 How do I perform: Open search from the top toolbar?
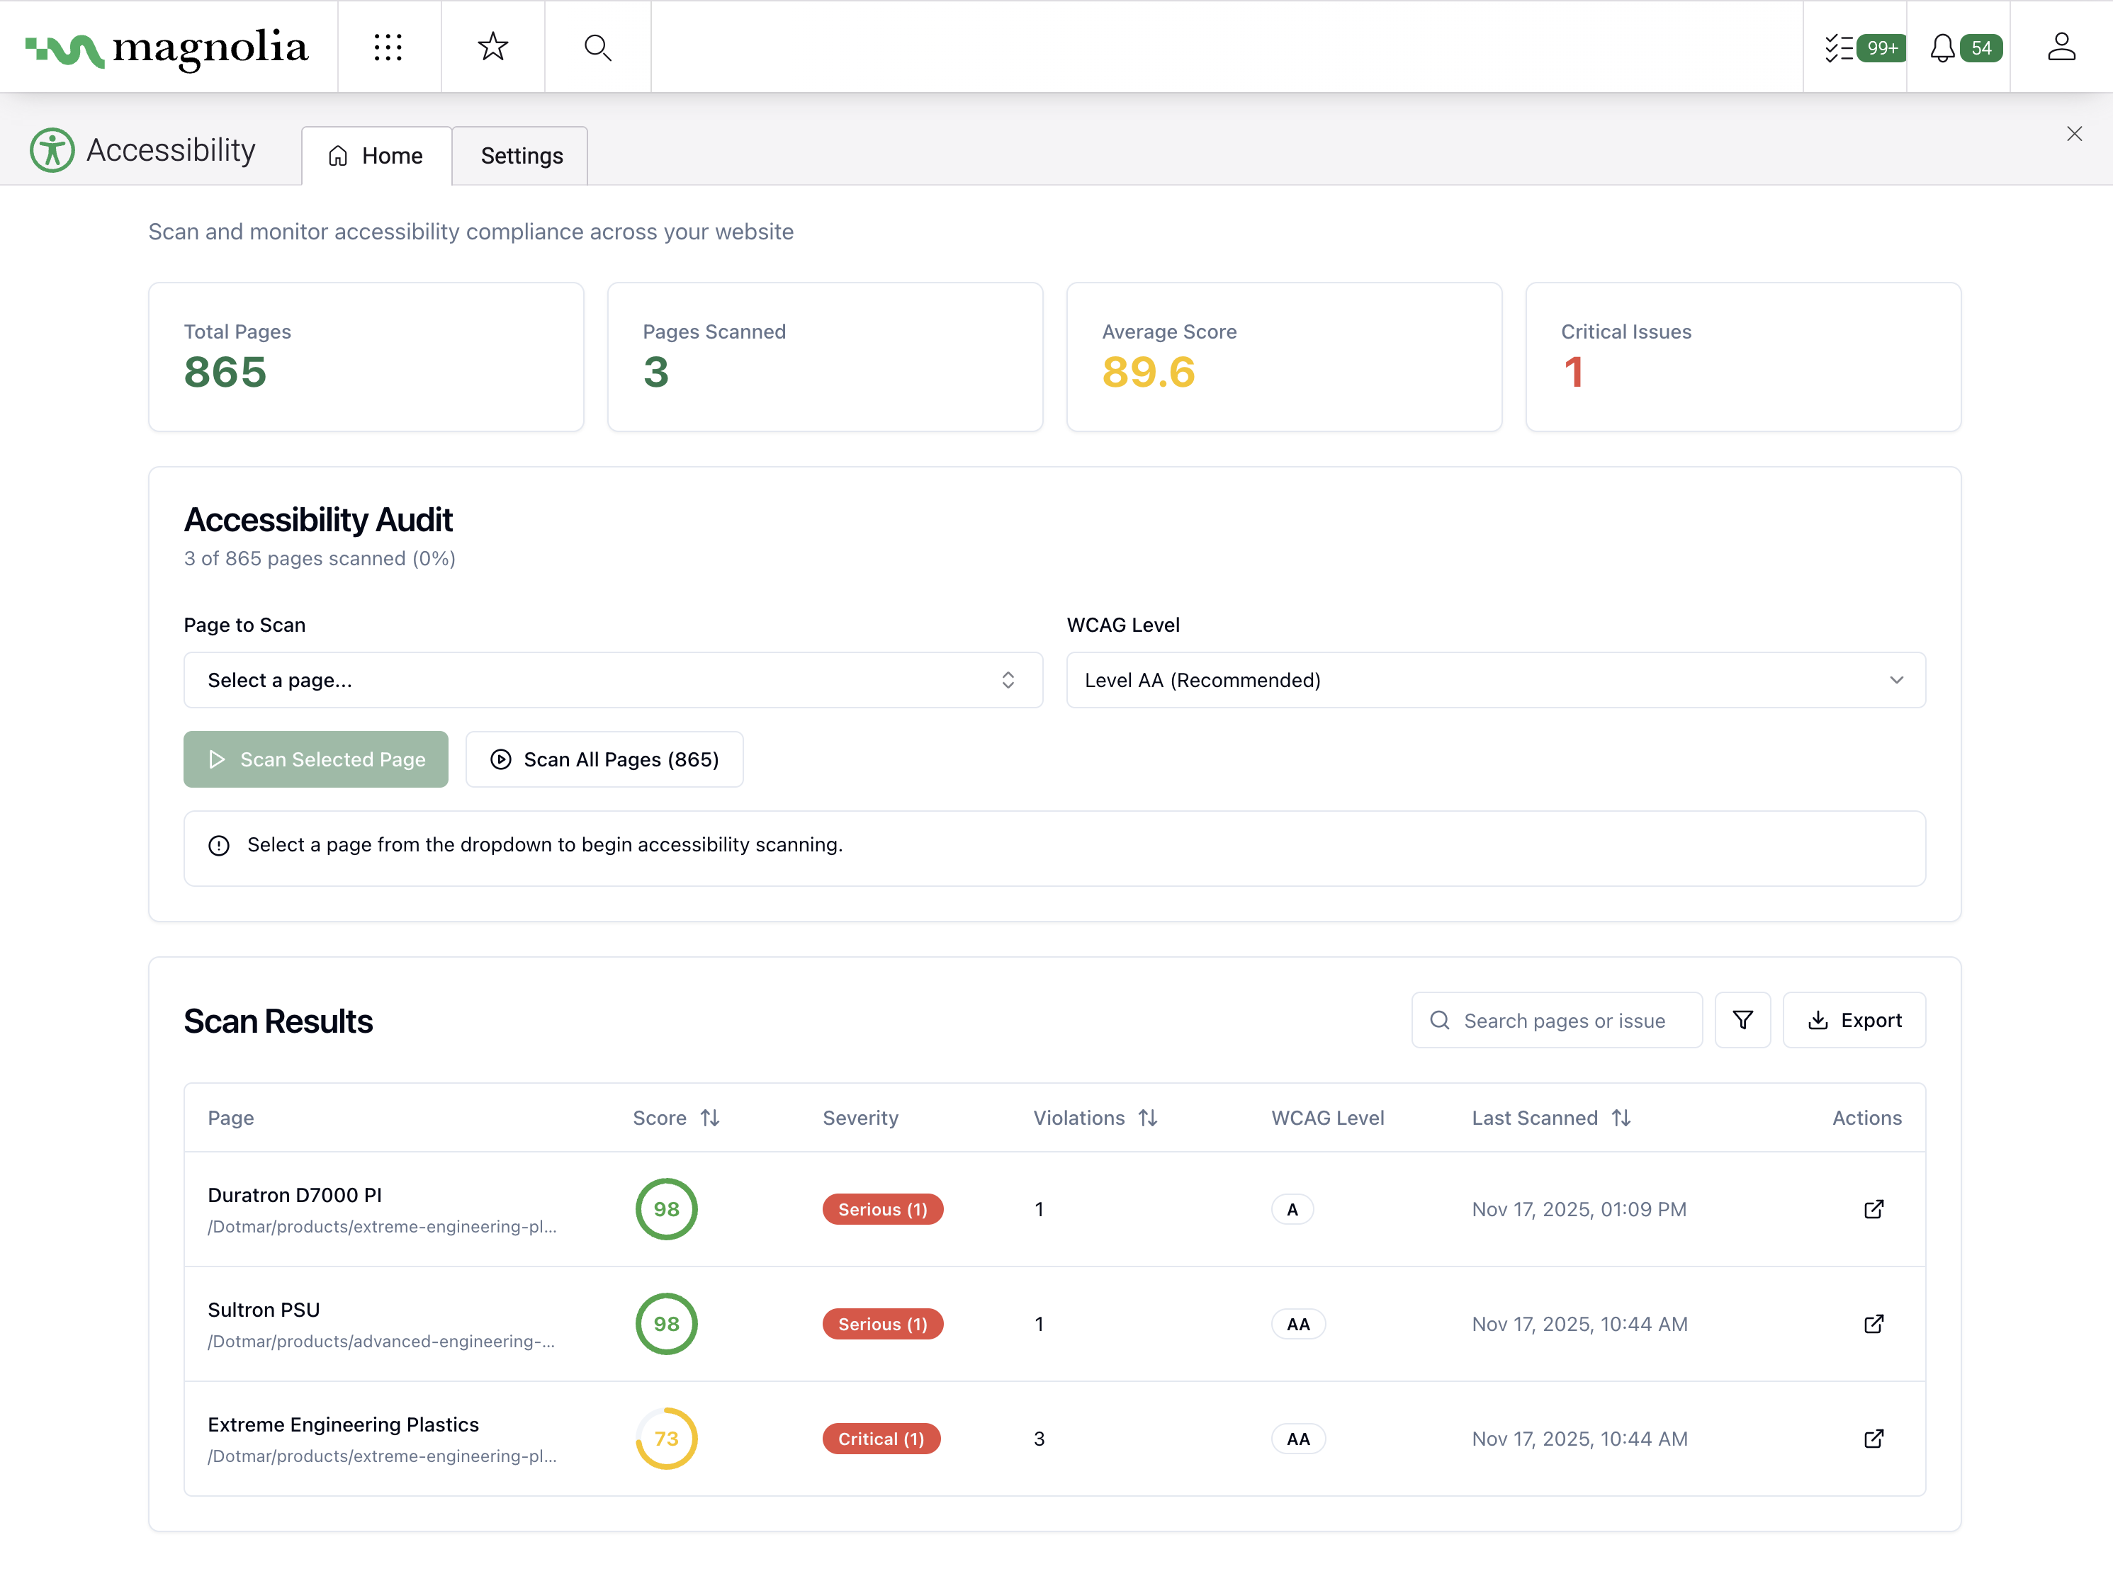598,47
